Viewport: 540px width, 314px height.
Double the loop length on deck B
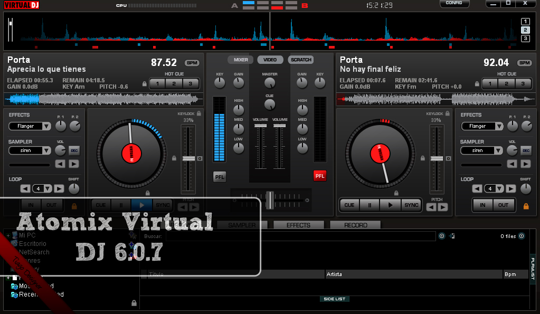pyautogui.click(x=511, y=189)
